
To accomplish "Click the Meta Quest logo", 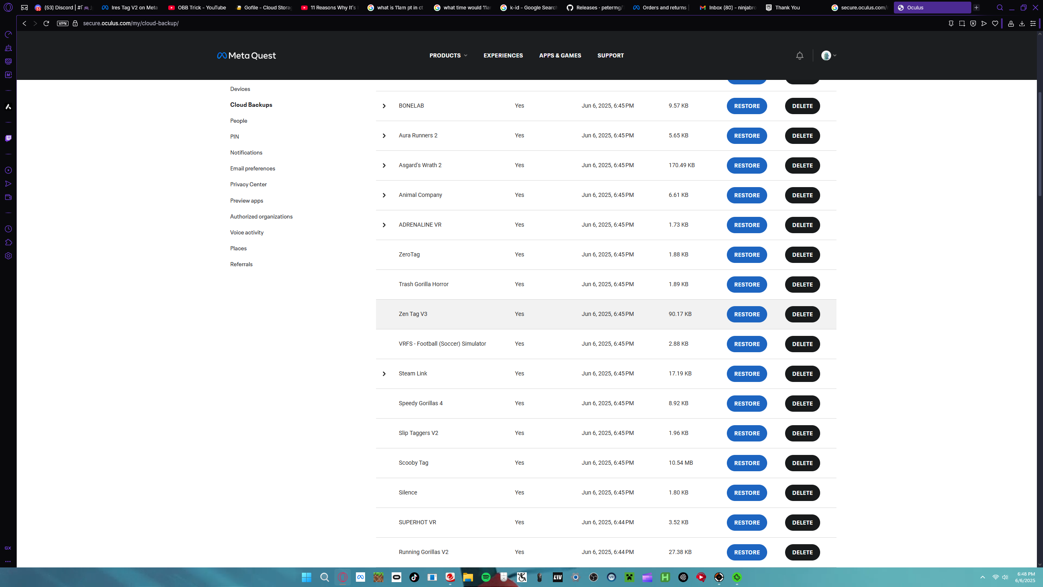I will [246, 55].
